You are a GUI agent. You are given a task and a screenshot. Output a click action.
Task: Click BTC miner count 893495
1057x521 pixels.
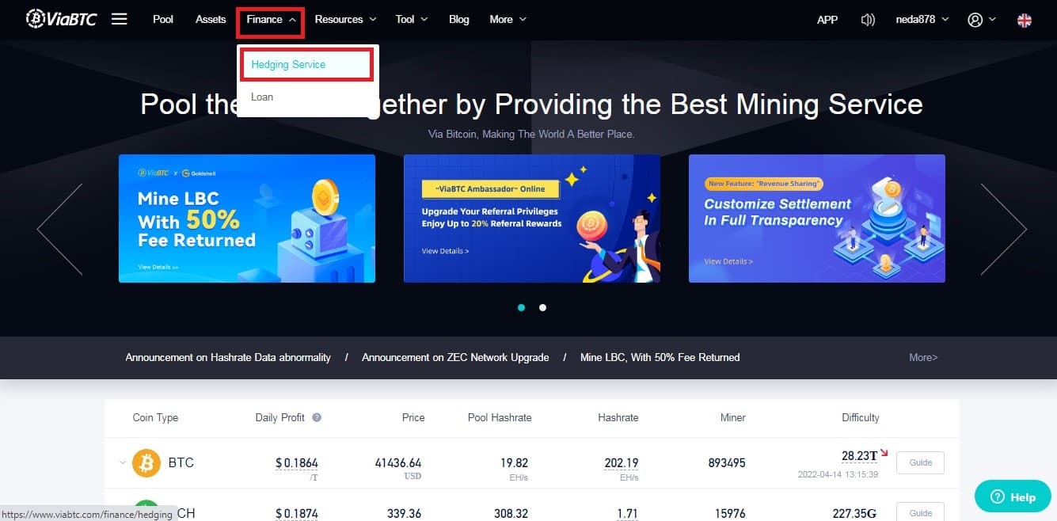pyautogui.click(x=727, y=462)
